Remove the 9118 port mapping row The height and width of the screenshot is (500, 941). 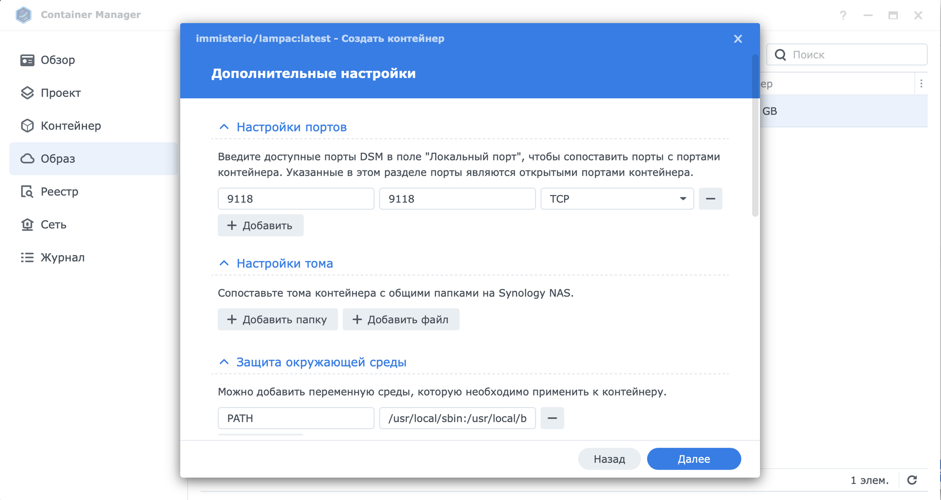[x=710, y=199]
